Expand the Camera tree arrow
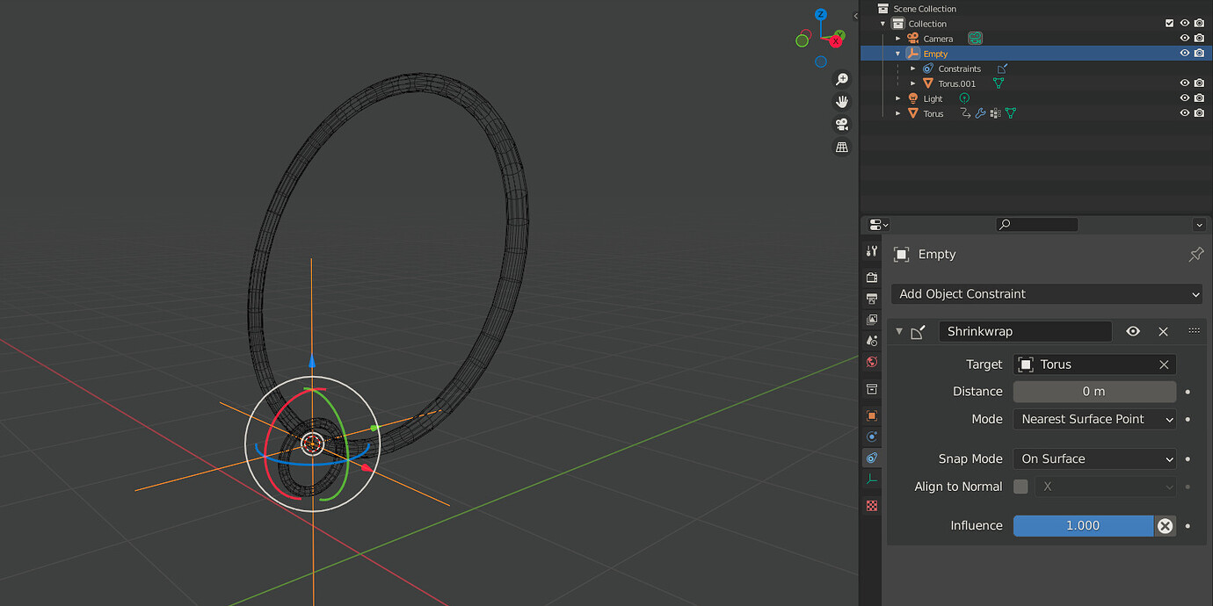The width and height of the screenshot is (1213, 606). click(898, 39)
